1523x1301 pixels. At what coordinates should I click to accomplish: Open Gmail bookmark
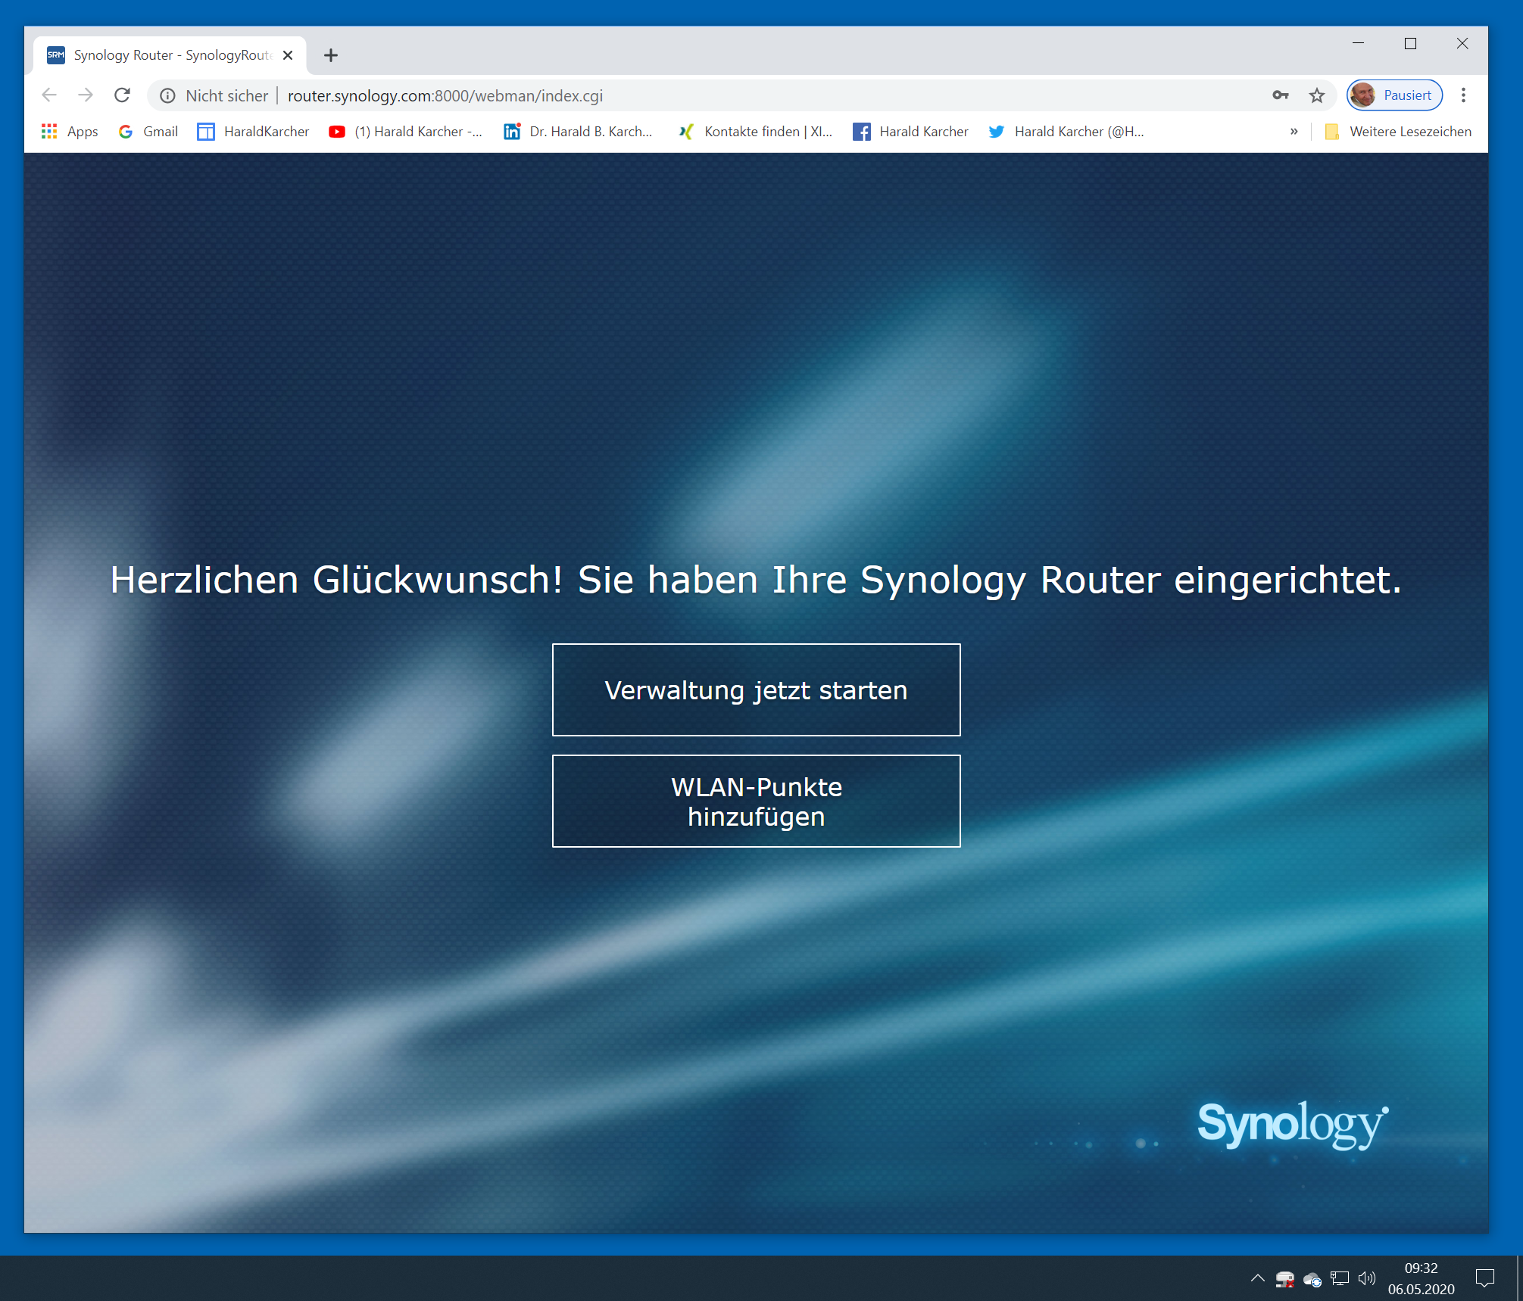tap(148, 132)
